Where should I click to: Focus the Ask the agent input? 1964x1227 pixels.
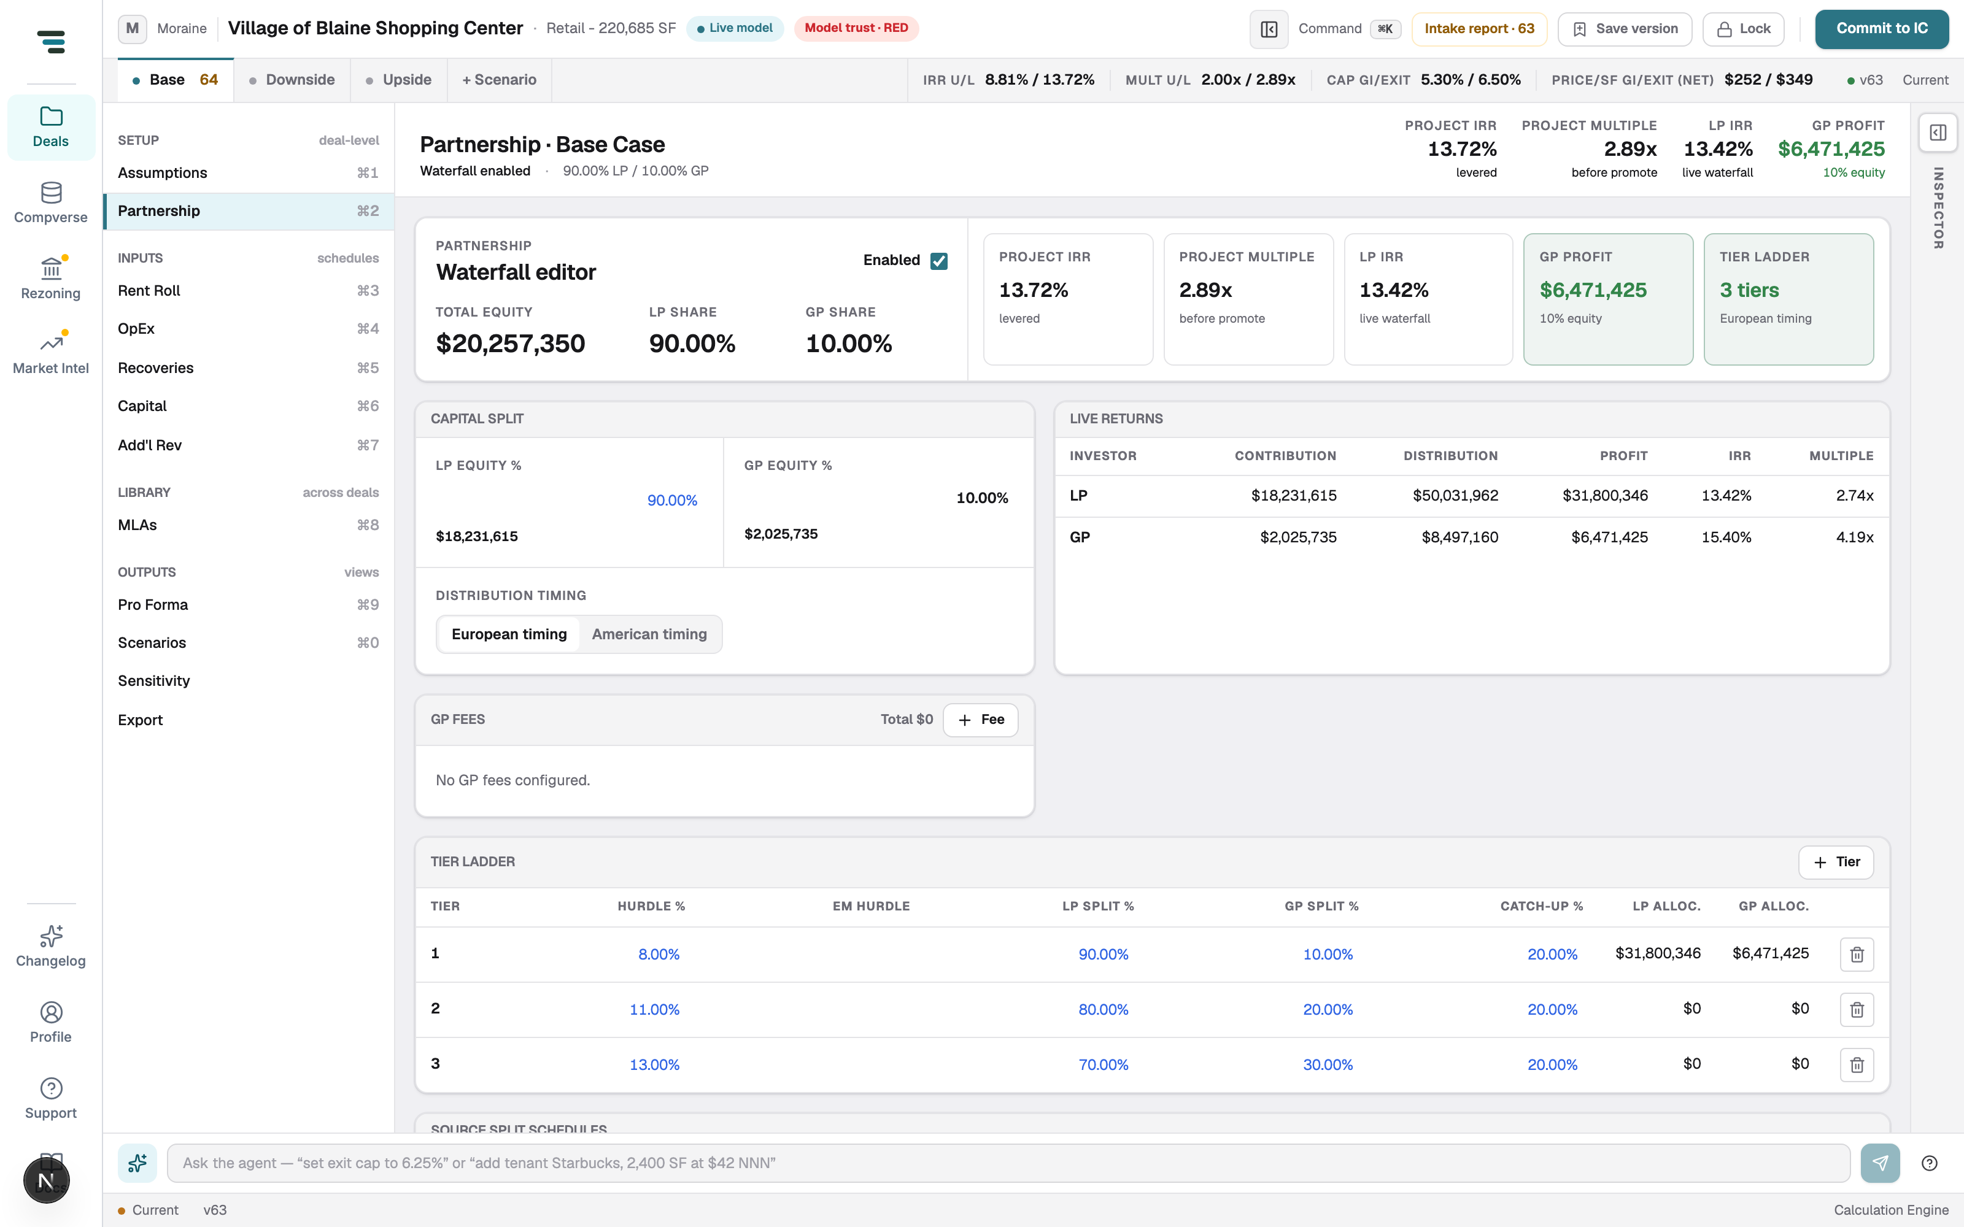(1008, 1163)
